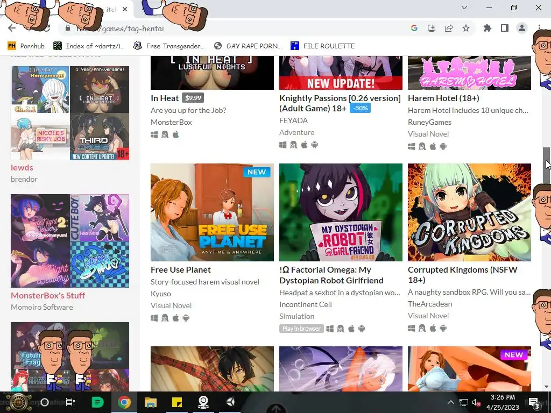Expand the system tray hidden icons

point(451,402)
